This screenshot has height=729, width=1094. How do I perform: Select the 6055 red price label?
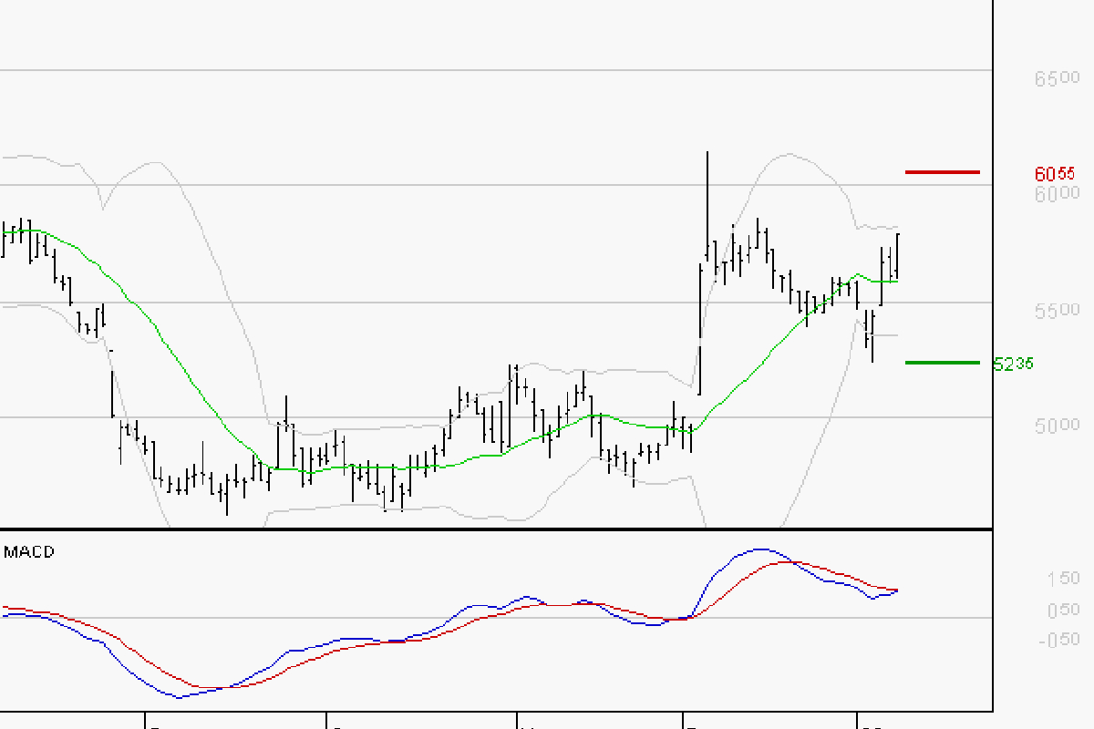point(1055,173)
